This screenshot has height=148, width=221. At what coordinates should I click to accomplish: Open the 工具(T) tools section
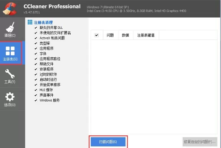(x=10, y=76)
